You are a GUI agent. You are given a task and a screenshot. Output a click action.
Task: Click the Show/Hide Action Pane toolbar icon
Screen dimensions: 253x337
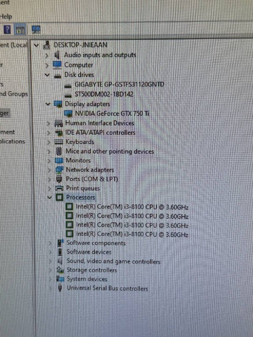[x=20, y=29]
